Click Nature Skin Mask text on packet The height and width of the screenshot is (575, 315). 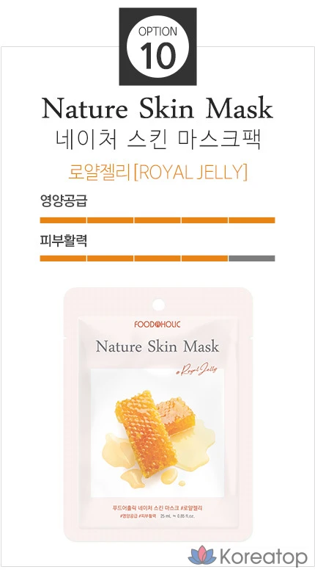(x=157, y=347)
